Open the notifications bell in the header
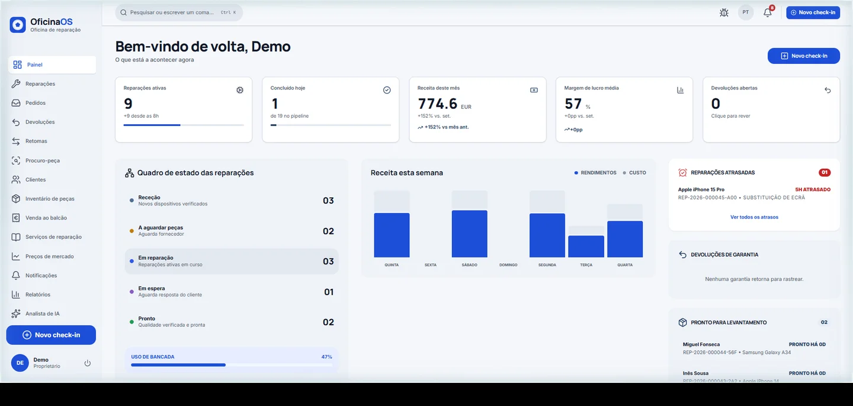Screen dimensions: 853x406 pyautogui.click(x=768, y=12)
